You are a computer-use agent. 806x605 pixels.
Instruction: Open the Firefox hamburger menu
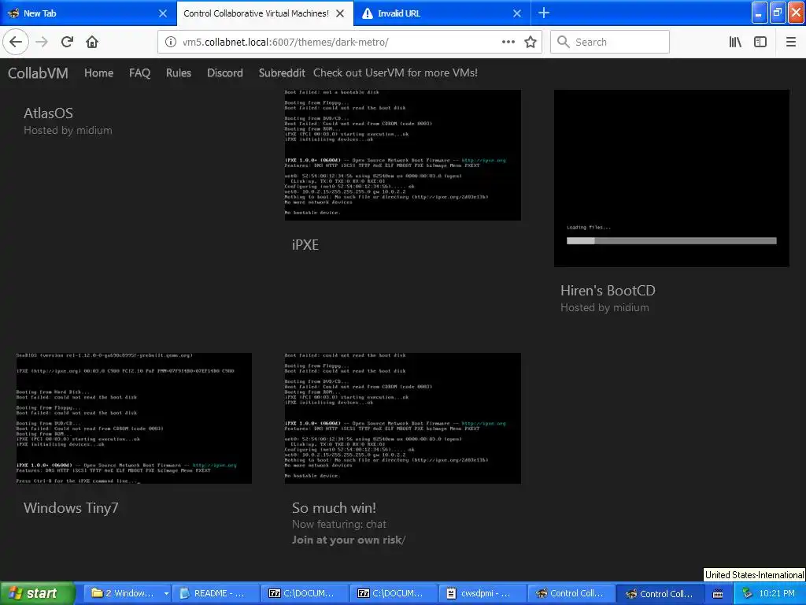coord(790,42)
